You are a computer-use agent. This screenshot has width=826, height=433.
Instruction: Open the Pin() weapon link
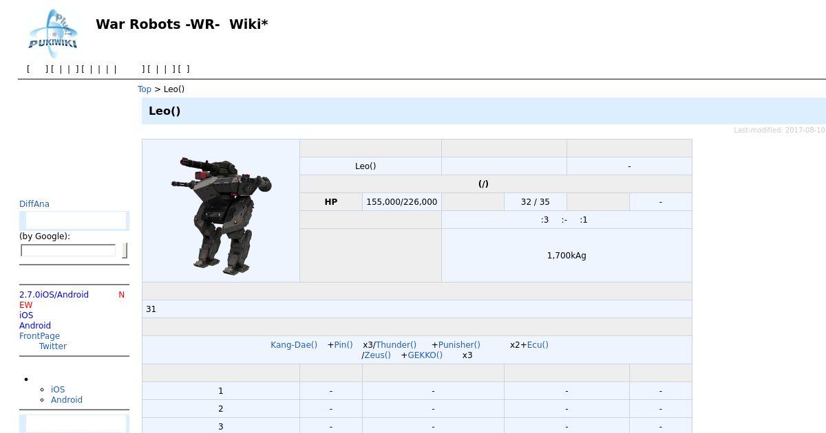tap(343, 345)
